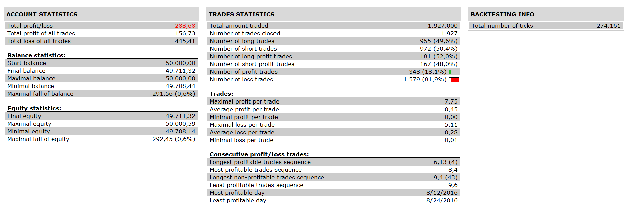628x205 pixels.
Task: Click the red loss trades percentage bar
Action: (x=454, y=80)
